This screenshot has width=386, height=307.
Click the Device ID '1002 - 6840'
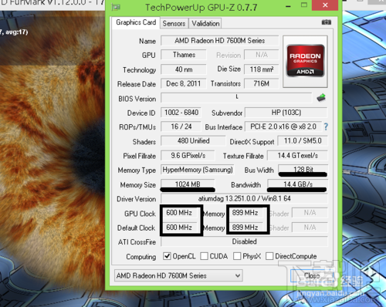pyautogui.click(x=181, y=113)
